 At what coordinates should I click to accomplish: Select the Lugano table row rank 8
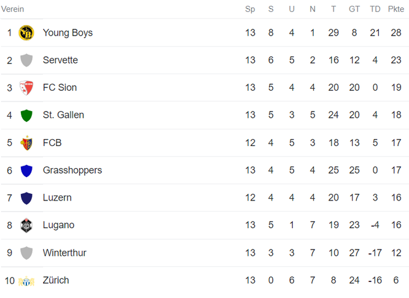204,225
